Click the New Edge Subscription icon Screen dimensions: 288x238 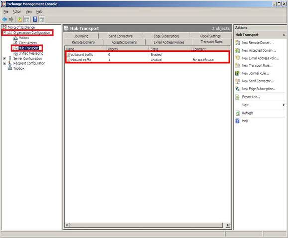click(238, 89)
